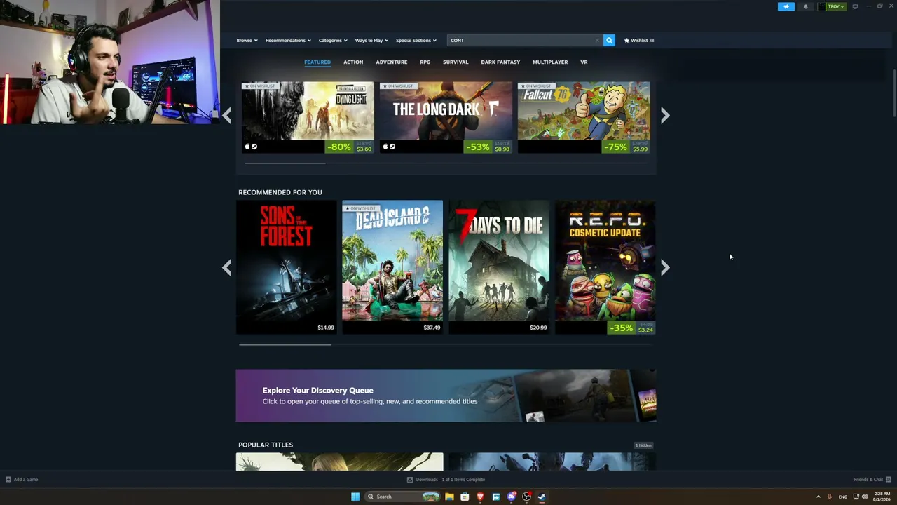This screenshot has height=505, width=897.
Task: Clear the store search field with X
Action: tap(597, 41)
